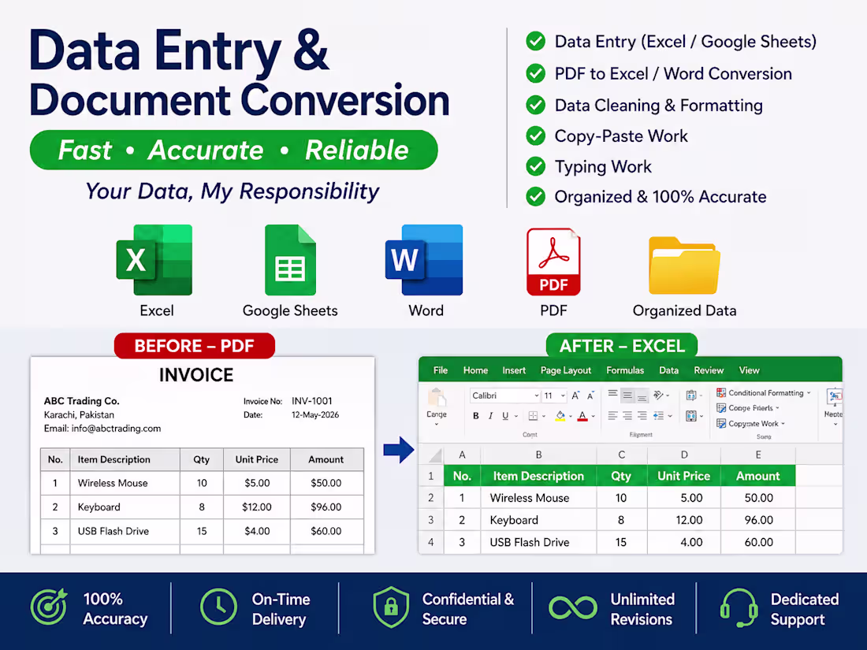The height and width of the screenshot is (650, 867).
Task: Click the AFTER – EXCEL green badge
Action: [622, 346]
